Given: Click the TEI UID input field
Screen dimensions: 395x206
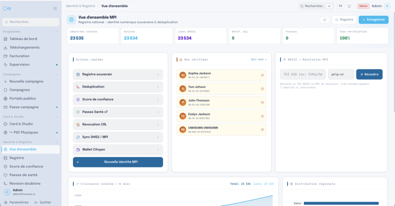Looking at the screenshot, I should 303,74.
